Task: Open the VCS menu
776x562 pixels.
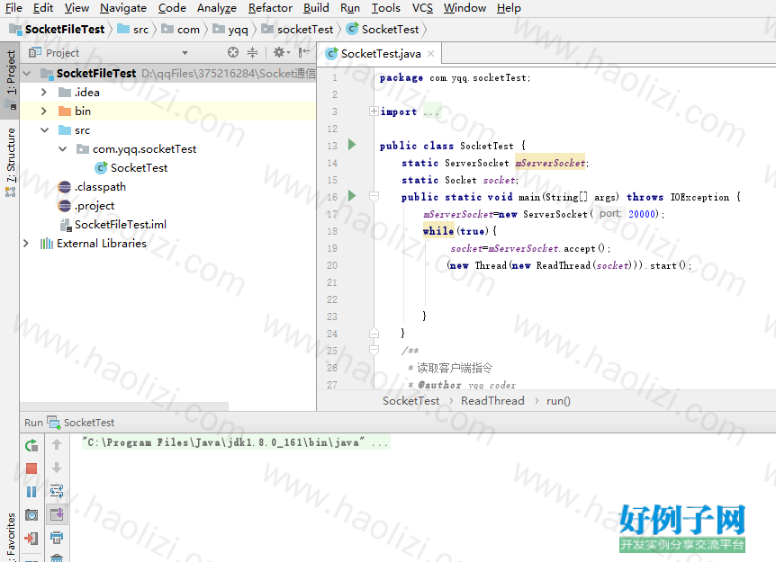Action: [x=422, y=8]
